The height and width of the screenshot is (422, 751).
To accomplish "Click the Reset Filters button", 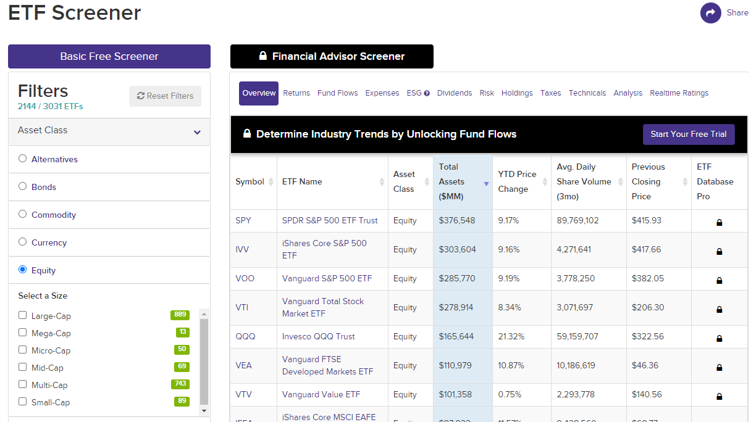I will click(166, 96).
